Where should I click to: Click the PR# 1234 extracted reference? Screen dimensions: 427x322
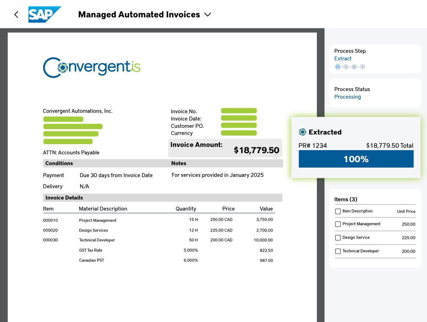[312, 146]
